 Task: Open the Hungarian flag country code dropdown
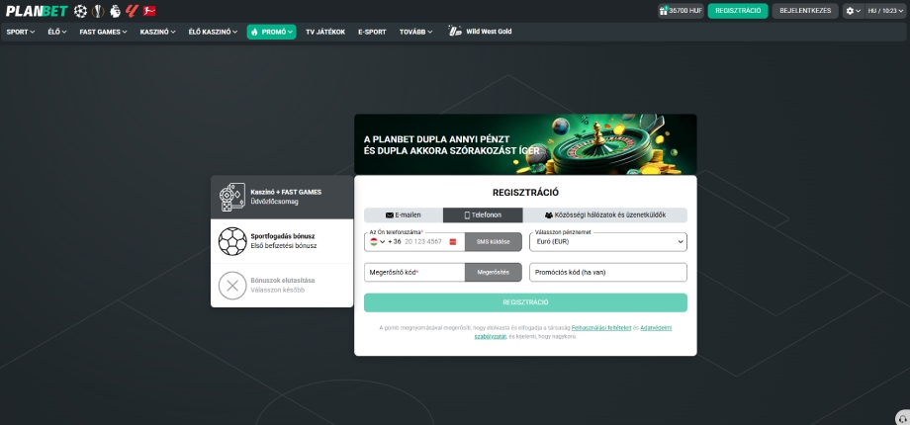pyautogui.click(x=377, y=242)
